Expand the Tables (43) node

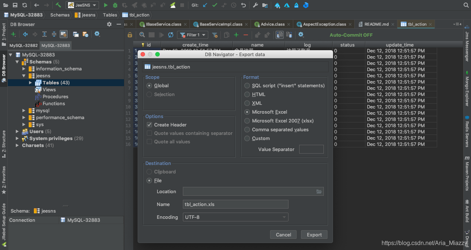point(31,82)
